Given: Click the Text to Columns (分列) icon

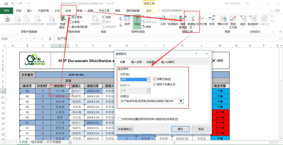Looking at the screenshot, I should [163, 20].
